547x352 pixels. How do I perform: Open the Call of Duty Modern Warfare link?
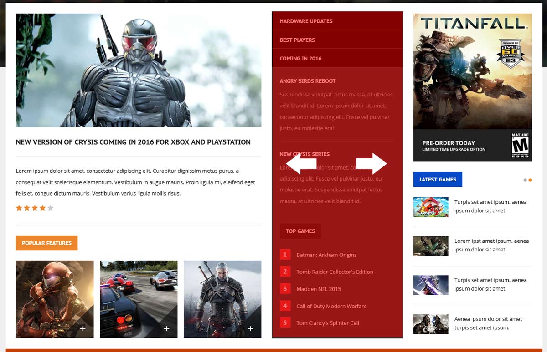point(331,307)
